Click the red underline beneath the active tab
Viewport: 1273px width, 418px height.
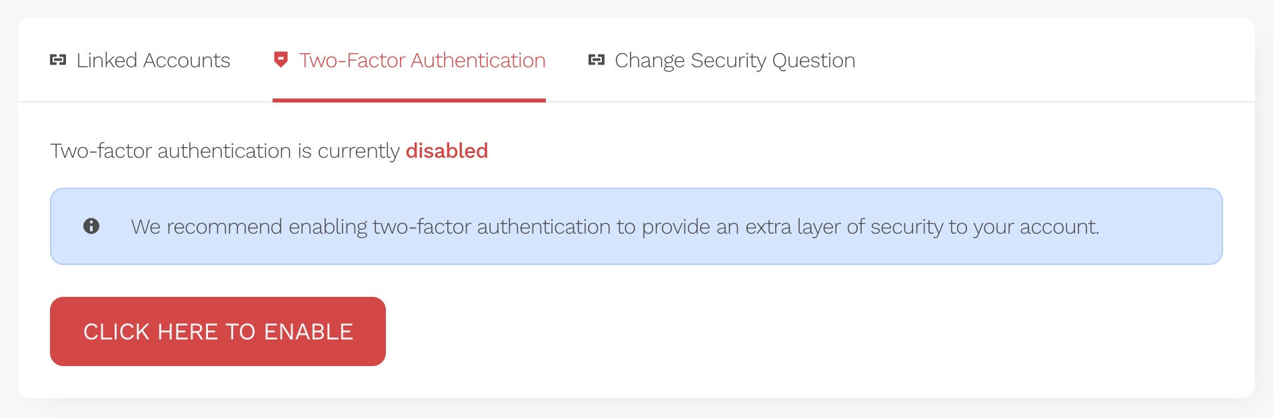click(409, 101)
